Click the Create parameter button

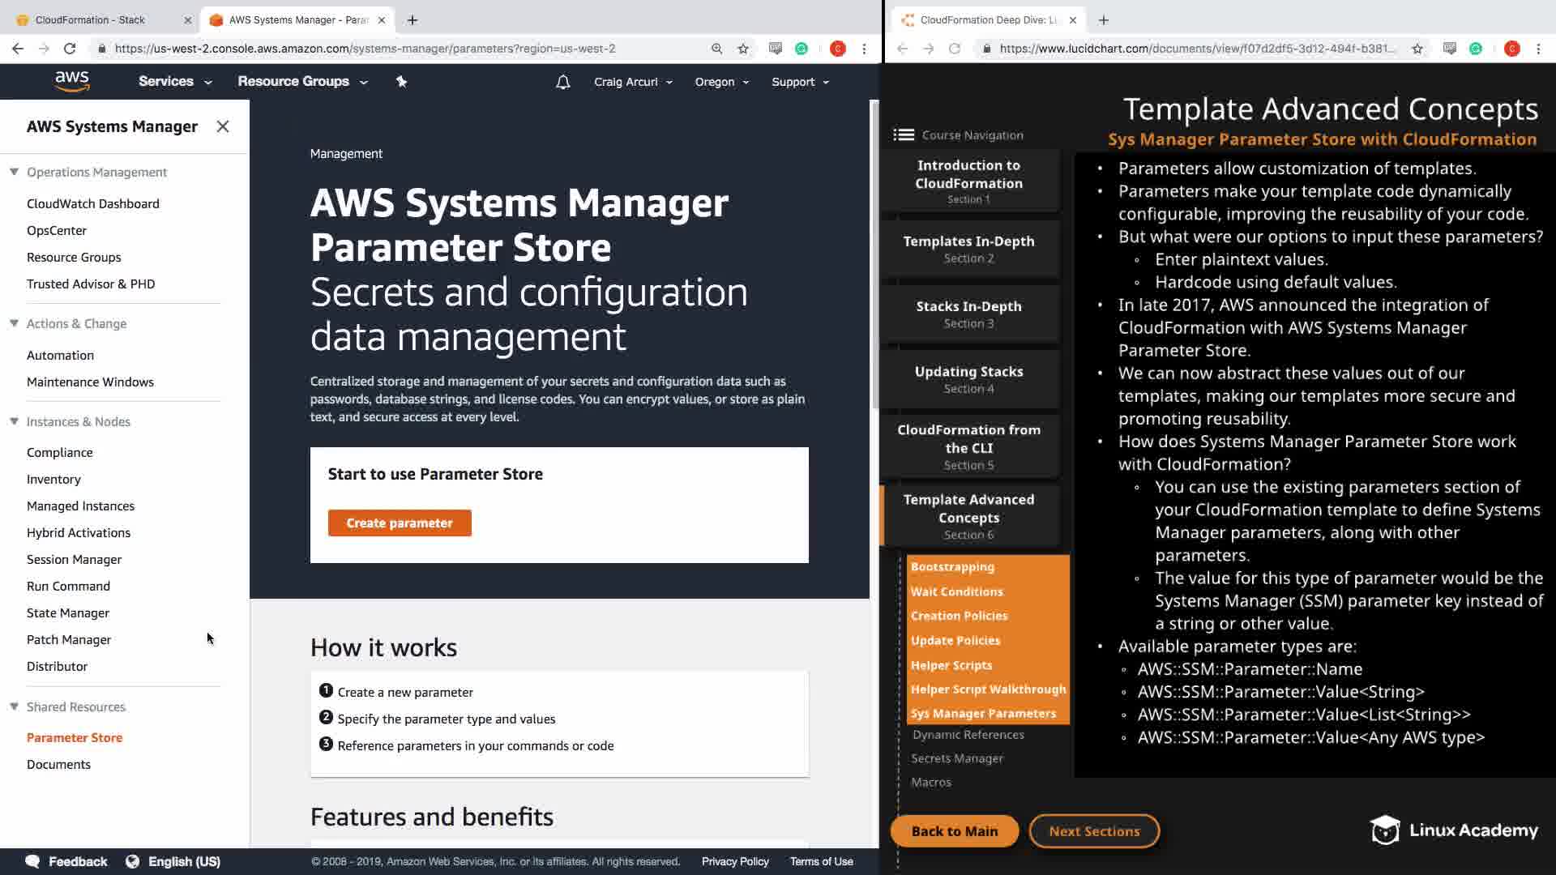point(400,523)
